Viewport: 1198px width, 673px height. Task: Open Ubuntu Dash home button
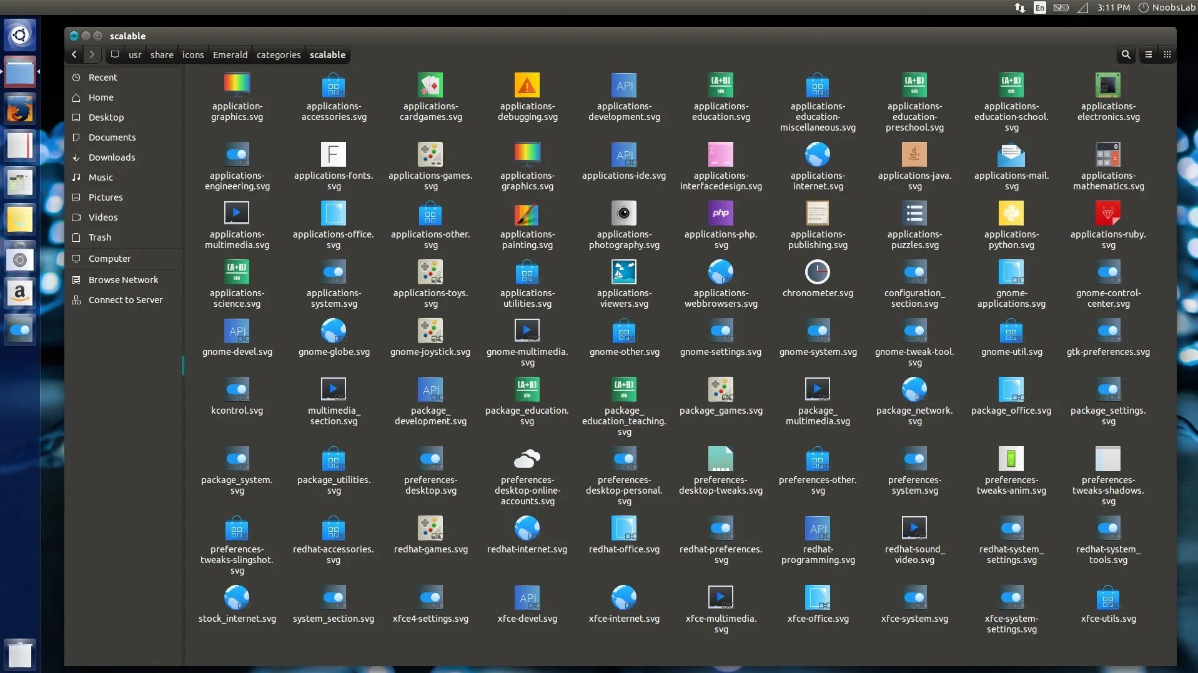(x=20, y=34)
